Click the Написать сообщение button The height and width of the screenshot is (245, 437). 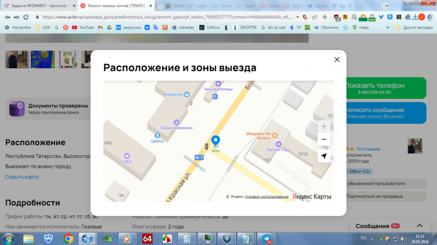(386, 113)
